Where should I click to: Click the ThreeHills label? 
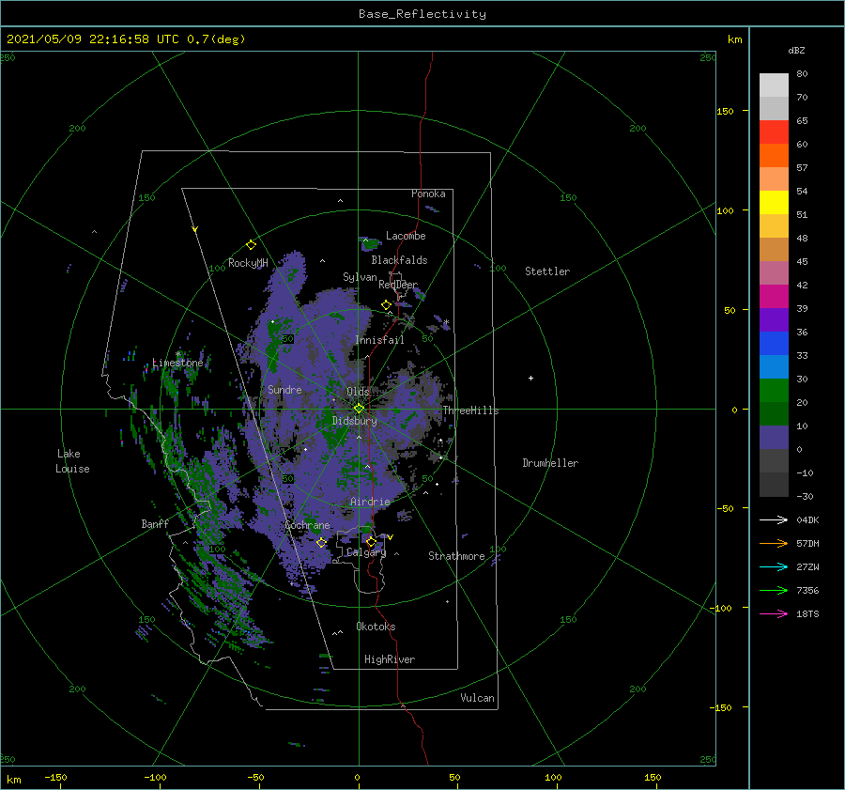click(x=471, y=410)
